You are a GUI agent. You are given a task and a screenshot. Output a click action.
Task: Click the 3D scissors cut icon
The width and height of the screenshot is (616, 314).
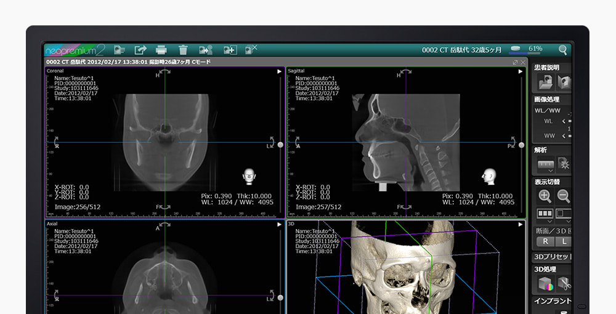coord(564,283)
